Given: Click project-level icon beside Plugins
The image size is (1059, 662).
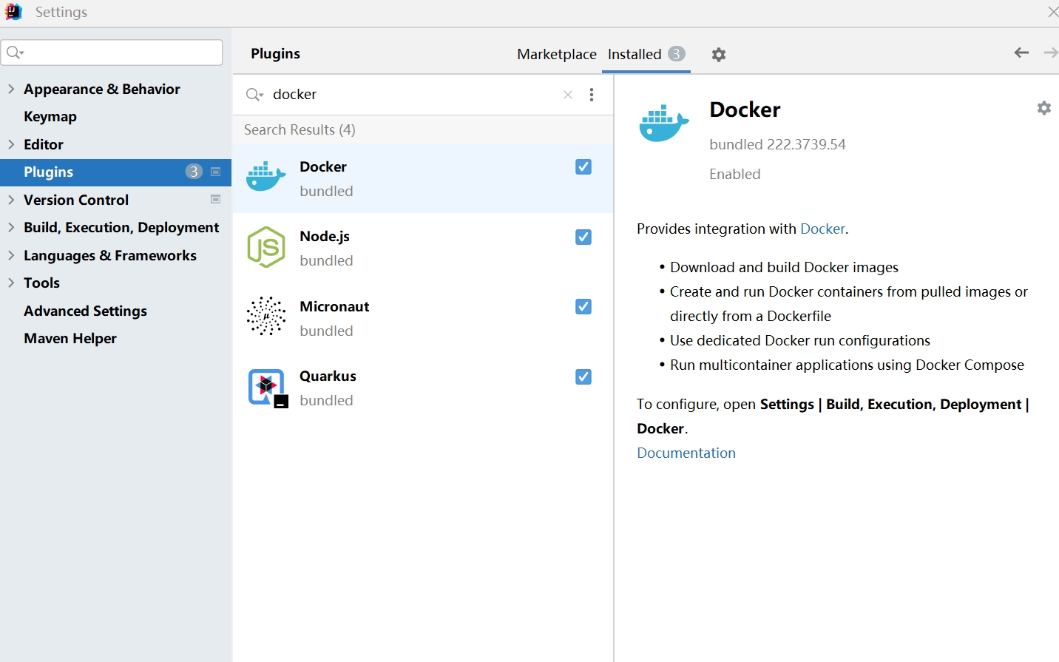Looking at the screenshot, I should click(x=216, y=172).
